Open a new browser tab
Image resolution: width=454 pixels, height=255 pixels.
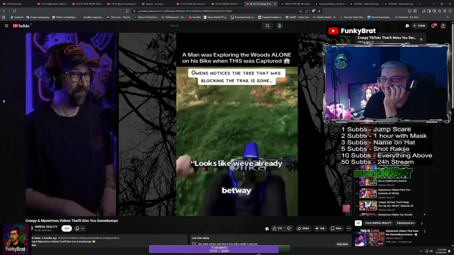(x=420, y=4)
